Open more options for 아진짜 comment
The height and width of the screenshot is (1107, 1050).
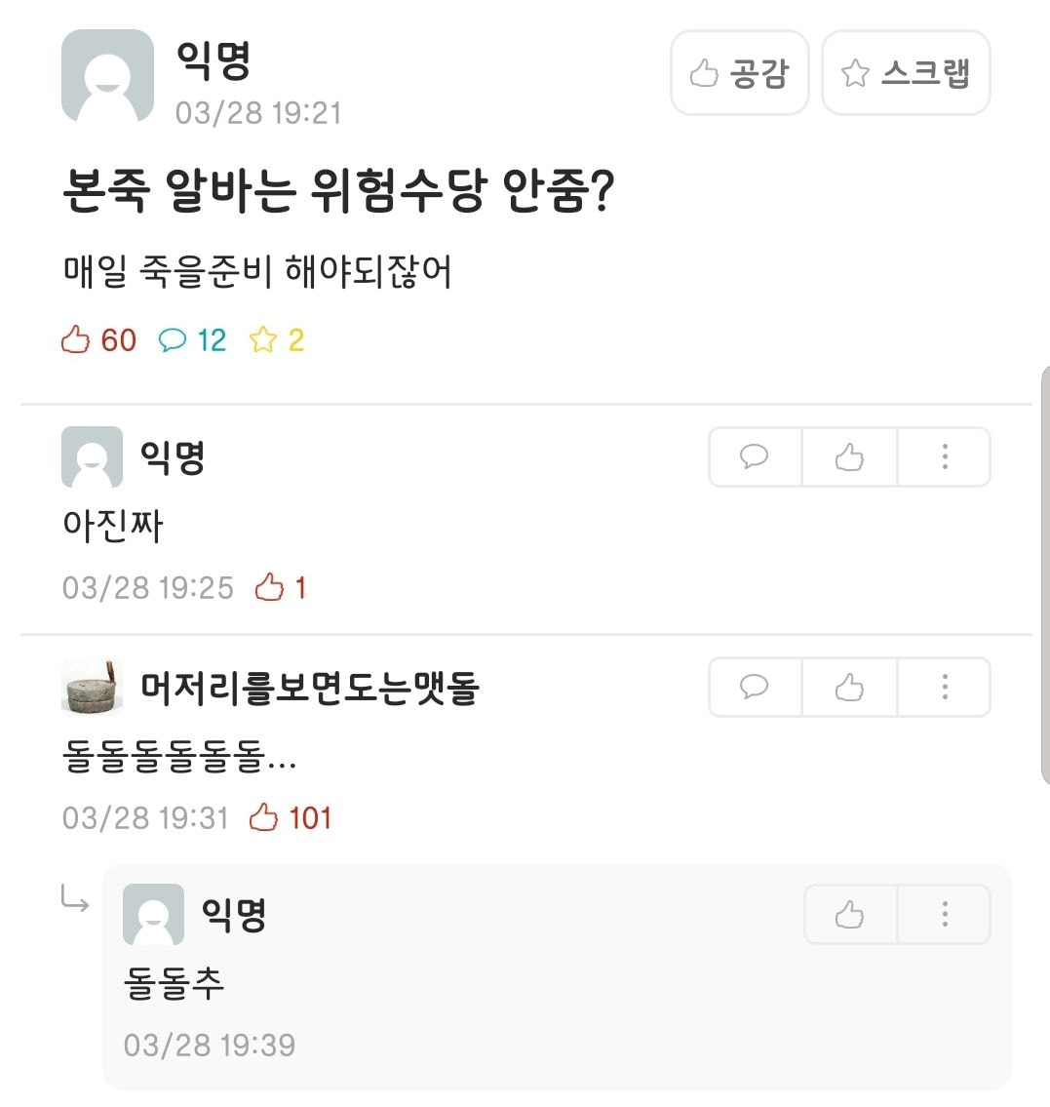click(x=944, y=456)
